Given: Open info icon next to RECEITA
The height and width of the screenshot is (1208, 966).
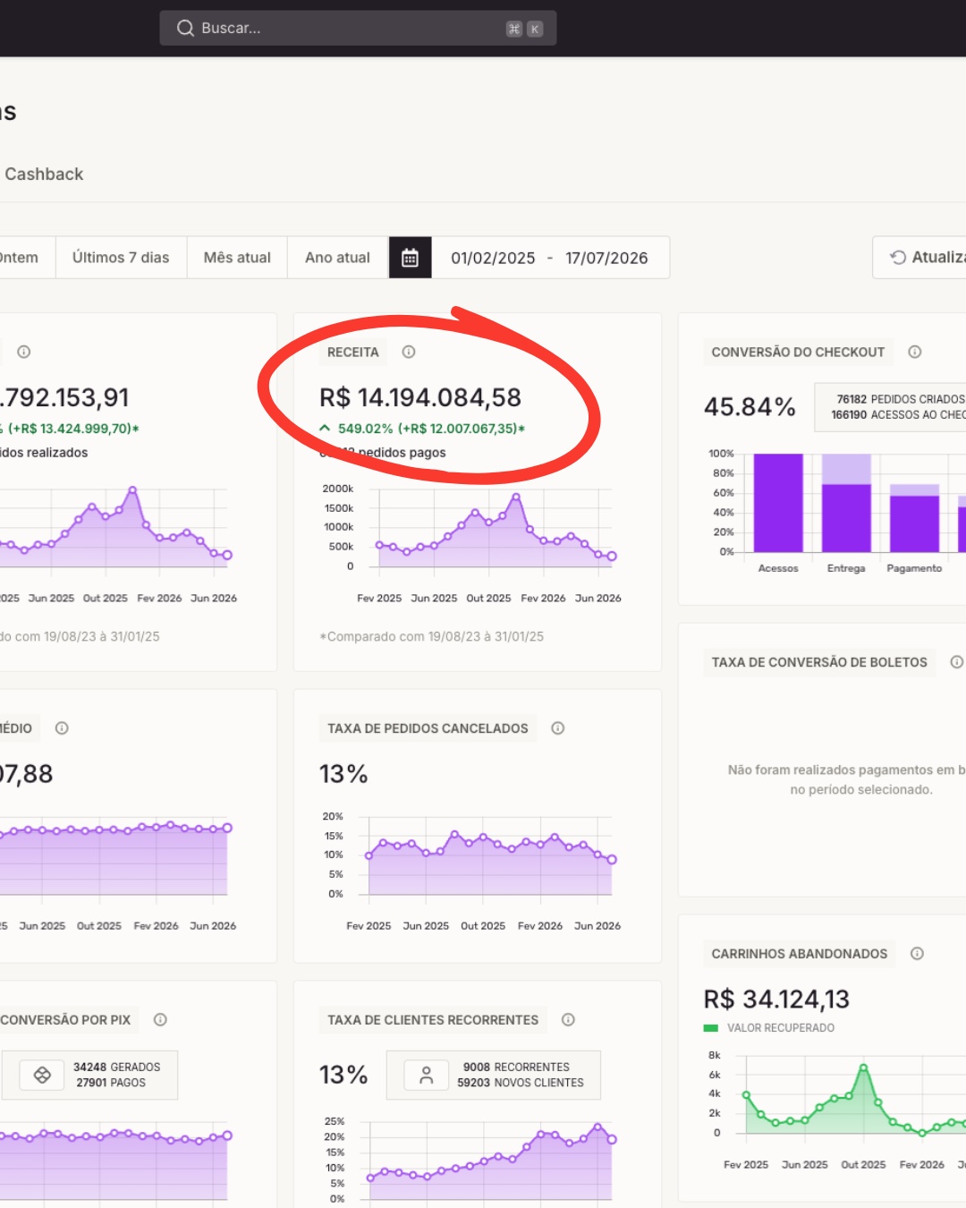Looking at the screenshot, I should pyautogui.click(x=409, y=352).
